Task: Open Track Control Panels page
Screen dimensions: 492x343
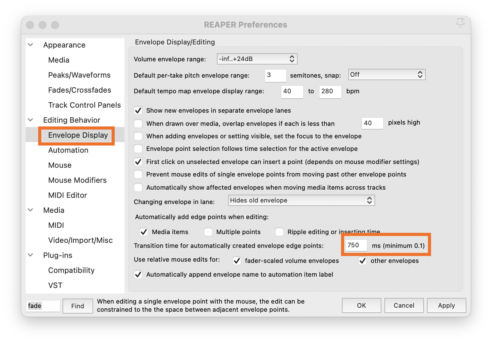Action: pyautogui.click(x=84, y=105)
